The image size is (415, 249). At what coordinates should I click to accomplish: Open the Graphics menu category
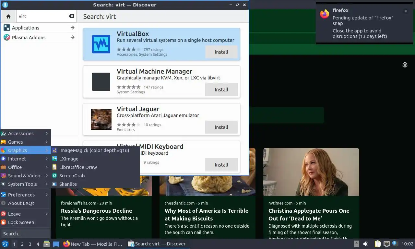pyautogui.click(x=25, y=150)
